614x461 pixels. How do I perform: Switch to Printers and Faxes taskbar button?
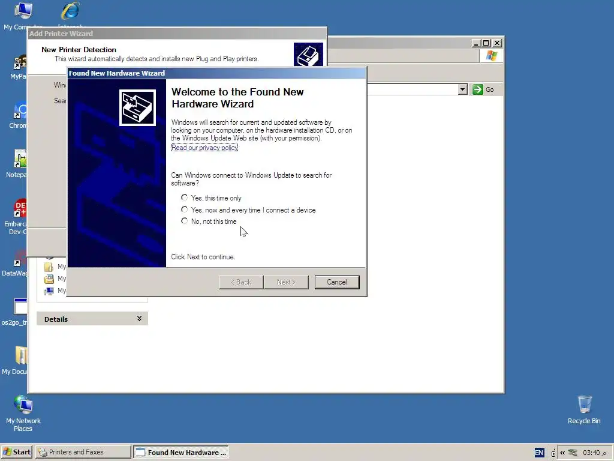[x=83, y=452]
